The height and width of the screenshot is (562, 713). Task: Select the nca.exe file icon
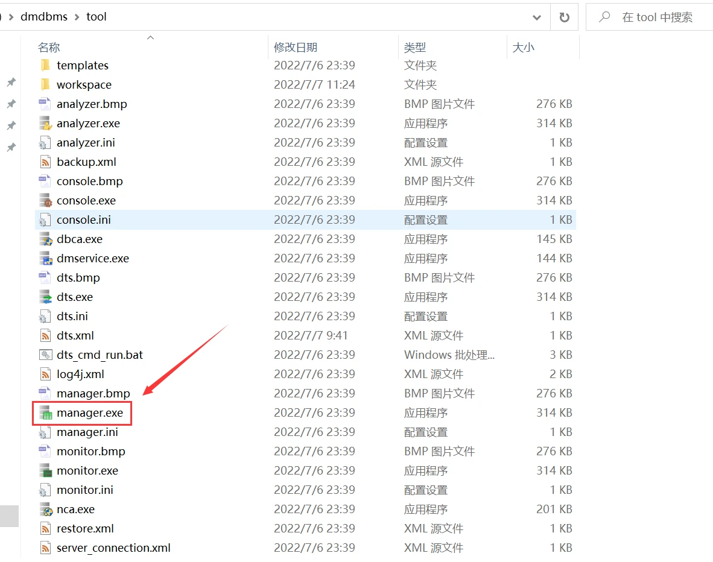(46, 510)
